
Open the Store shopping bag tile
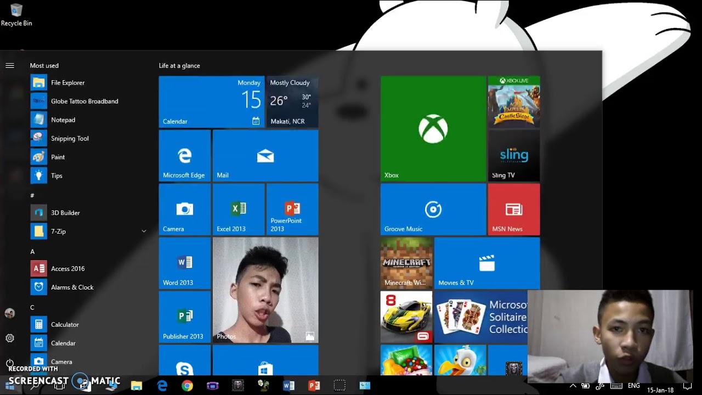(265, 360)
